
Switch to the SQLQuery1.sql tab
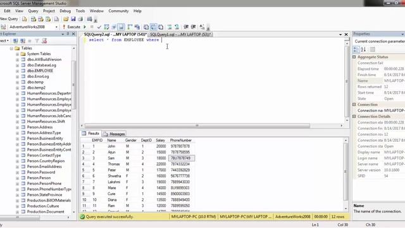(180, 34)
